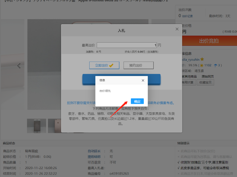Viewport: 237px width, 177px height.
Task: Select the 立即出价 bid button
Action: pyautogui.click(x=104, y=65)
